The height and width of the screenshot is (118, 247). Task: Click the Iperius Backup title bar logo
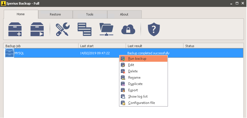pos(3,3)
